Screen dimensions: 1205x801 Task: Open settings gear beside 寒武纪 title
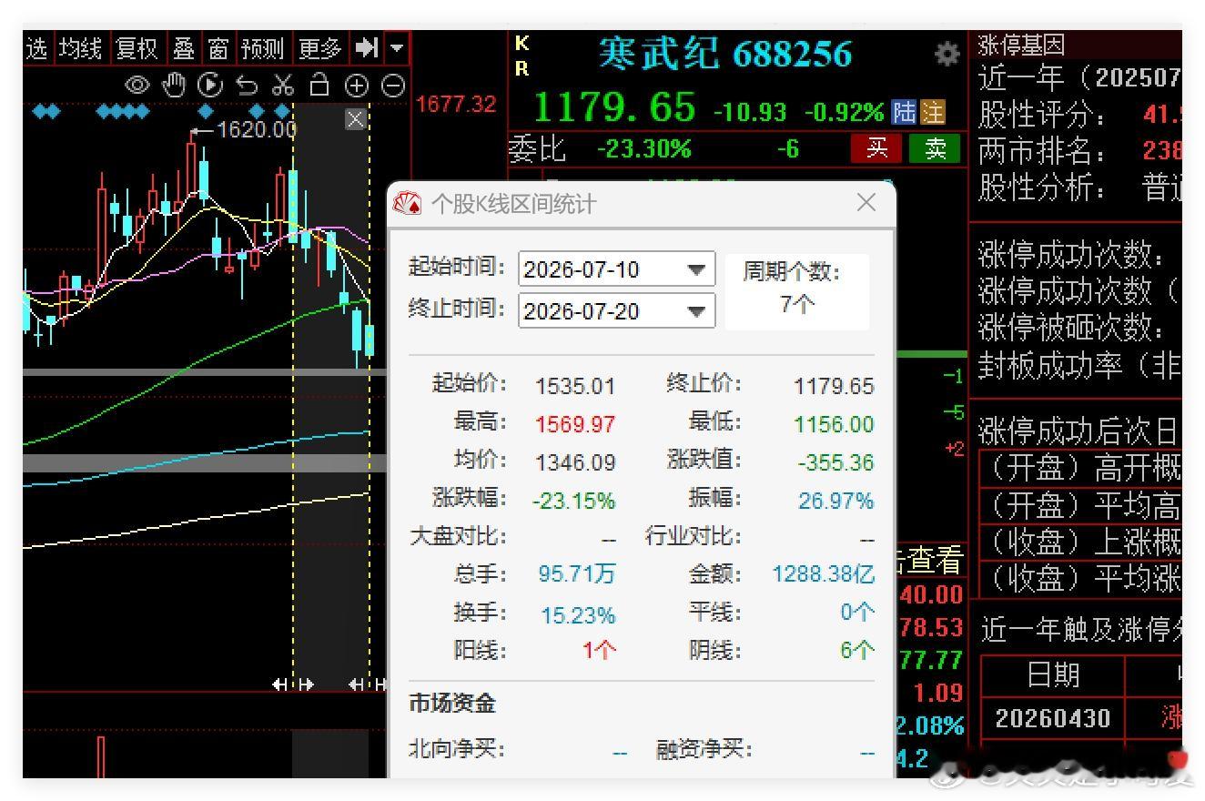pos(947,55)
